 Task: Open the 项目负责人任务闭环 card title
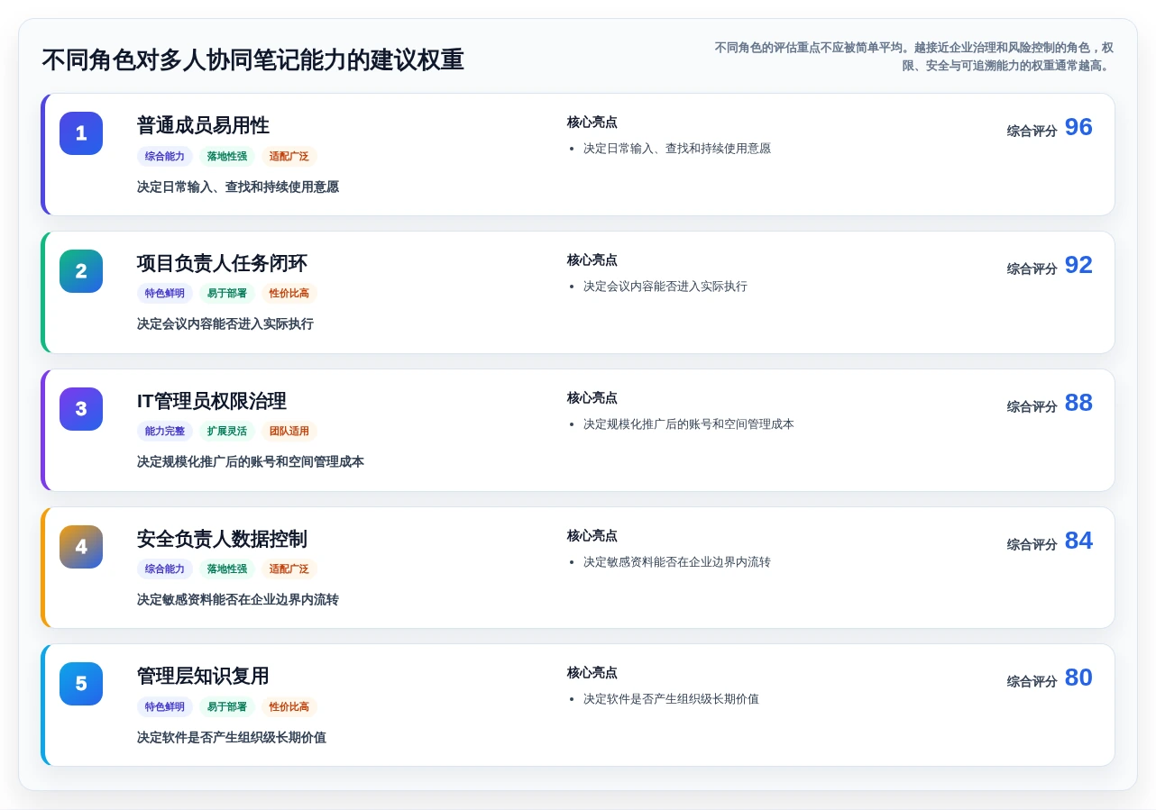[222, 263]
